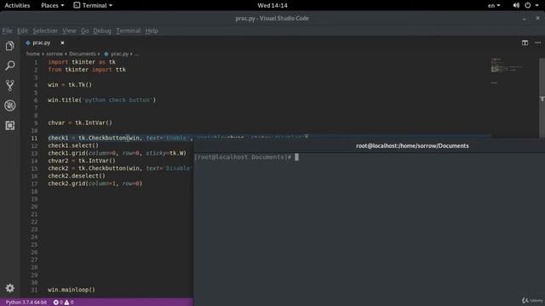Click line number 11 in the gutter
This screenshot has height=306, width=545.
(34, 138)
